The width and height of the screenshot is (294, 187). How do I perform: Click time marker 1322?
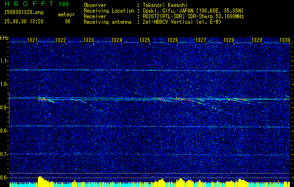[x=60, y=40]
